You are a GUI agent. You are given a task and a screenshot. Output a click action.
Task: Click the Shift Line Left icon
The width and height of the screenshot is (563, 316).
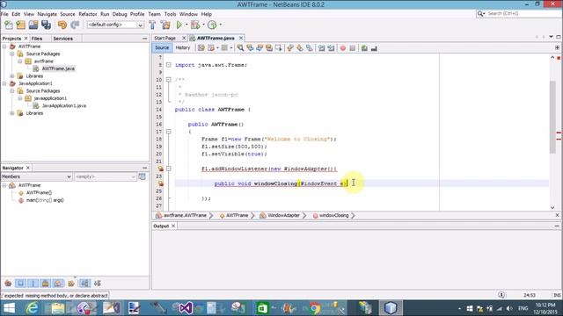click(x=321, y=48)
